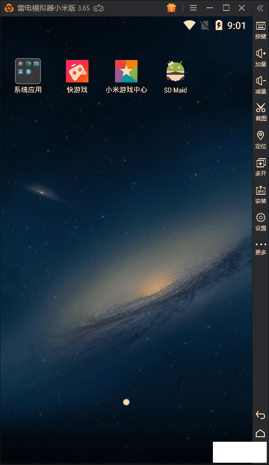Viewport: 269px width, 465px height.
Task: Install an APK via 安装
Action: (261, 195)
